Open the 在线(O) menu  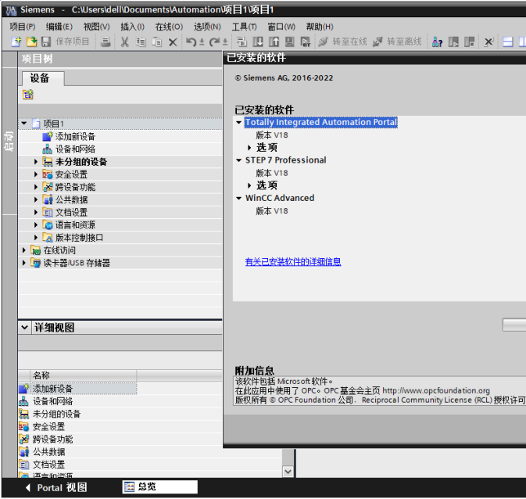[169, 27]
